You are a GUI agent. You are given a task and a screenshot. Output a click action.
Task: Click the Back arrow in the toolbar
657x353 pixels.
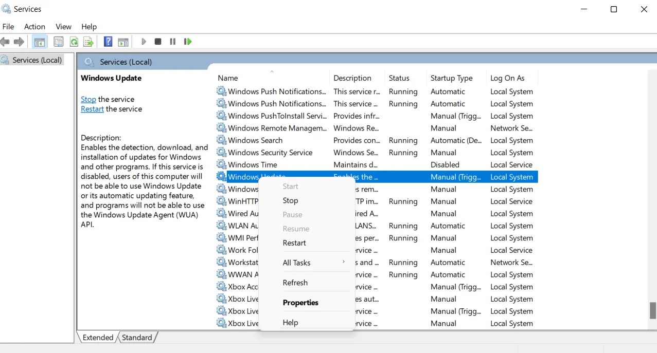(5, 42)
